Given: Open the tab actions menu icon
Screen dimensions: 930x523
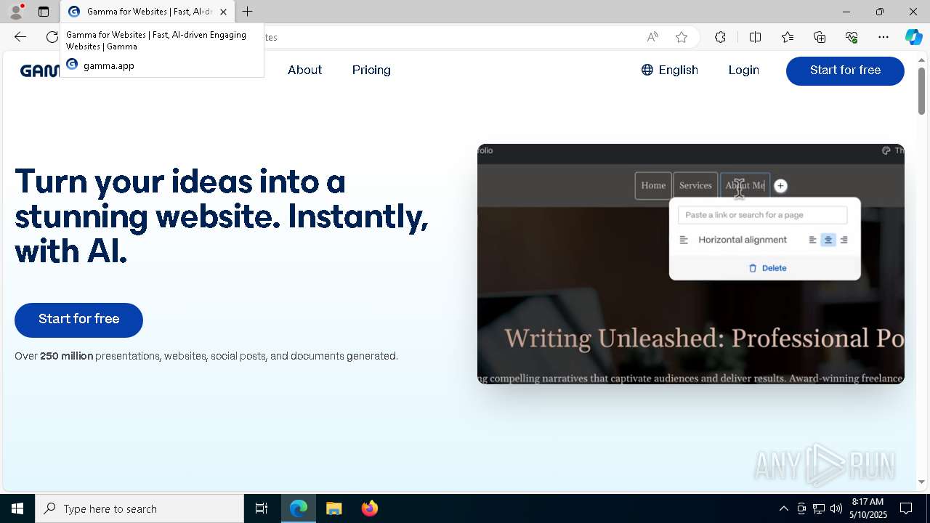Looking at the screenshot, I should [44, 12].
